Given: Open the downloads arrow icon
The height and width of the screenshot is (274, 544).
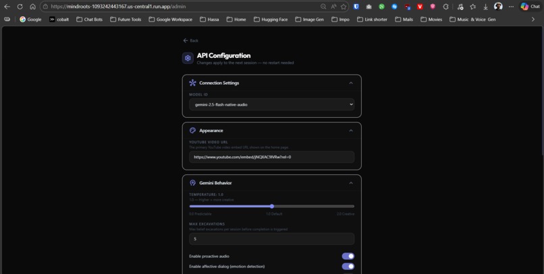Looking at the screenshot, I should click(x=486, y=7).
